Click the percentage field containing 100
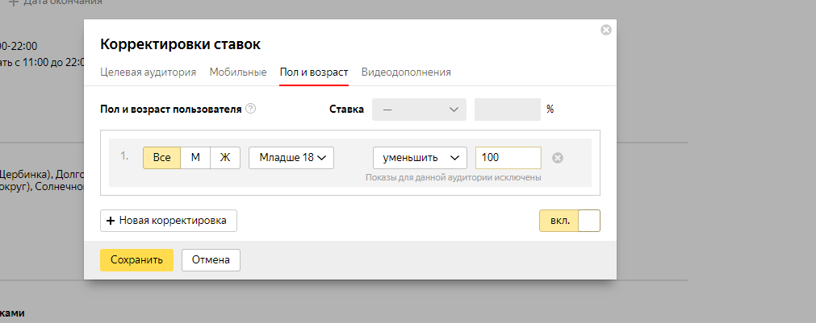 508,158
